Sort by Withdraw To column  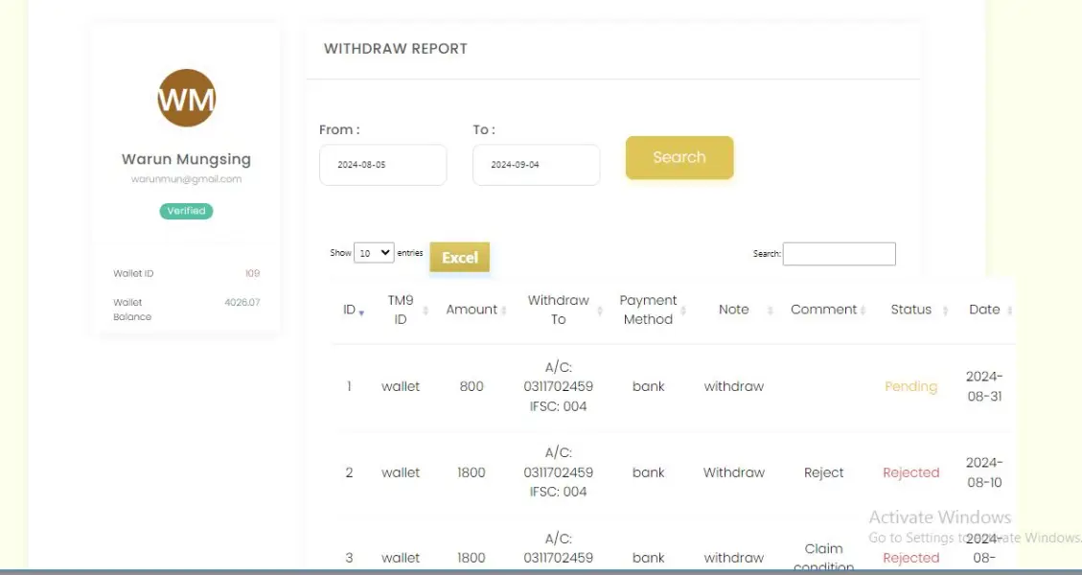(600, 310)
